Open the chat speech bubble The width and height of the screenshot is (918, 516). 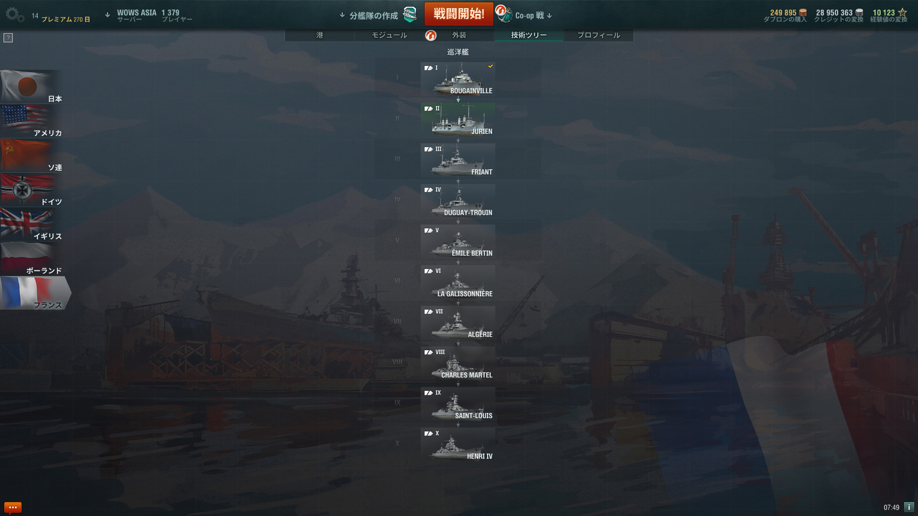point(12,507)
